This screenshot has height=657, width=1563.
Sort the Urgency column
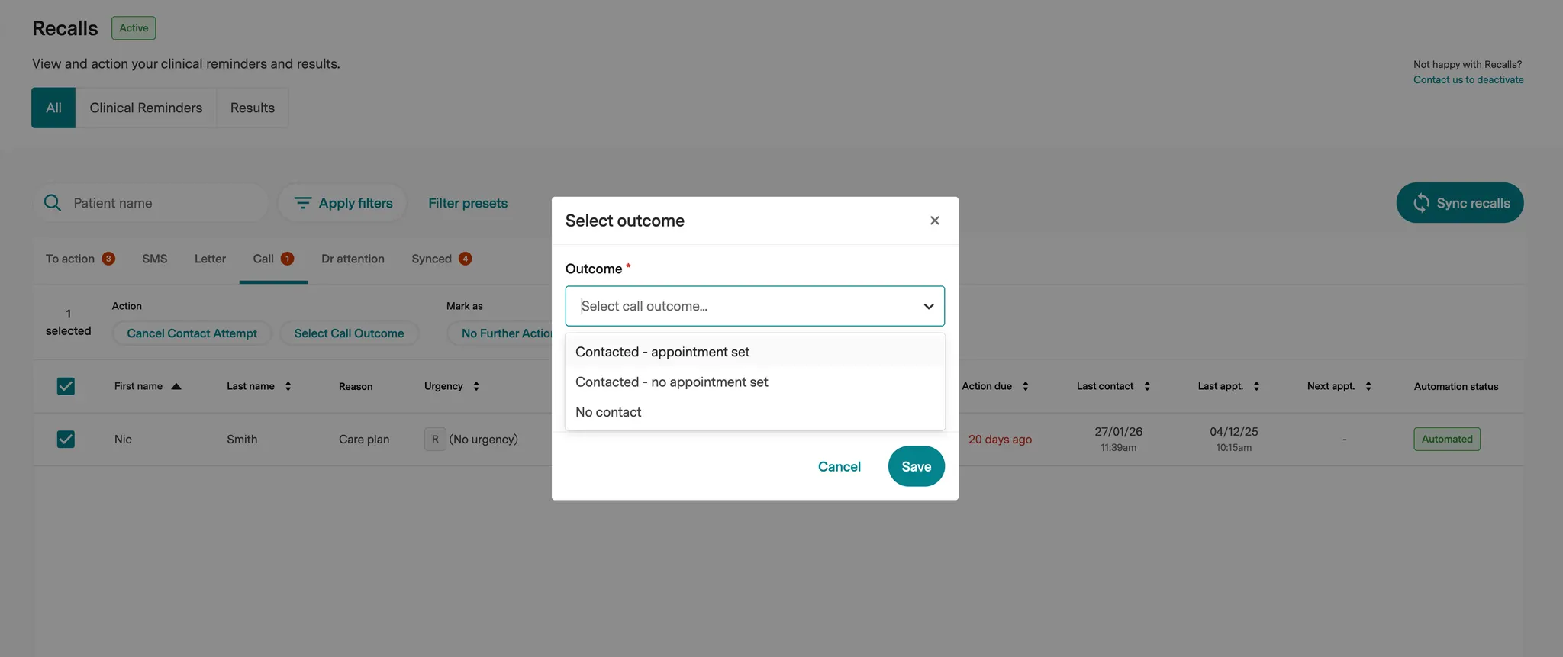(x=476, y=386)
